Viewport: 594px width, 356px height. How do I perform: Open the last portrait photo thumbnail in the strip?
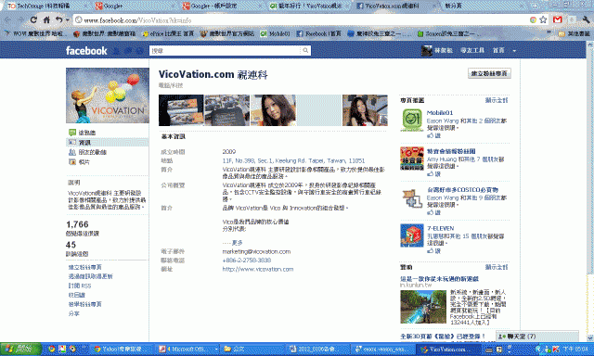coord(365,110)
